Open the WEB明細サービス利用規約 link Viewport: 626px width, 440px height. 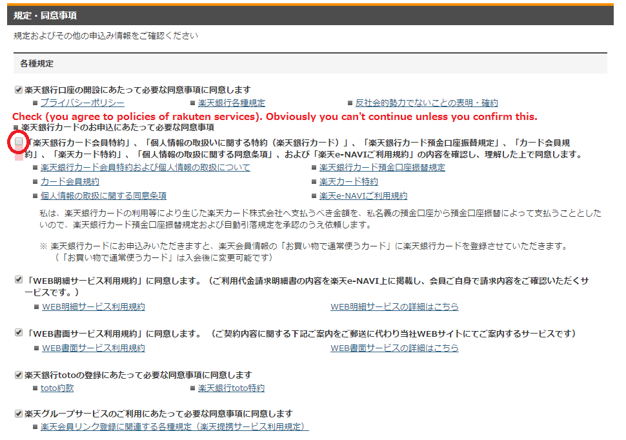pyautogui.click(x=94, y=306)
